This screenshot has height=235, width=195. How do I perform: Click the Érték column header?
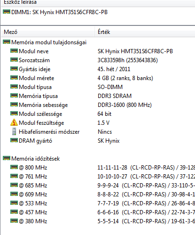pyautogui.click(x=145, y=32)
